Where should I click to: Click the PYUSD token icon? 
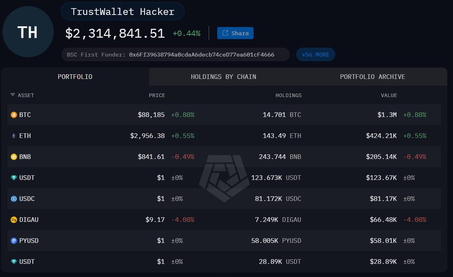pos(14,240)
